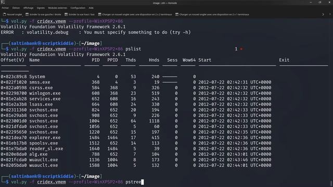Open the Configuration menu
Image resolution: width=333 pixels, height=187 pixels.
point(78,8)
